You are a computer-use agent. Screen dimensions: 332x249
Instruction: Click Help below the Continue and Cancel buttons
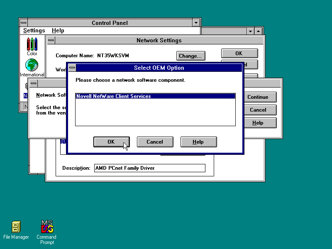(260, 123)
